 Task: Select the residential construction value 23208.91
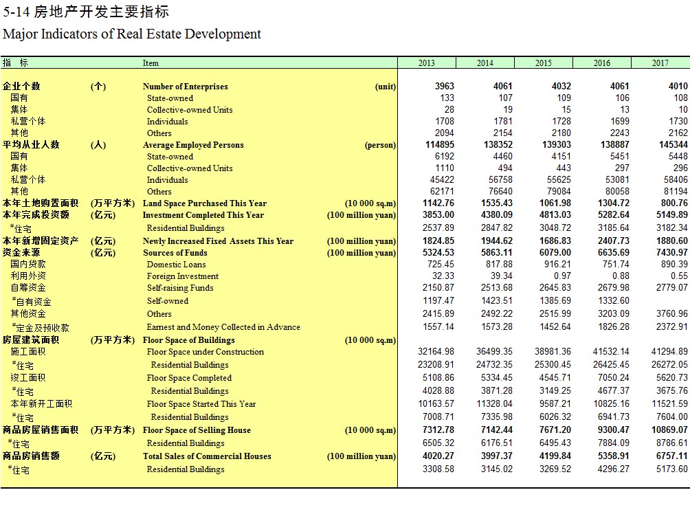click(x=436, y=365)
